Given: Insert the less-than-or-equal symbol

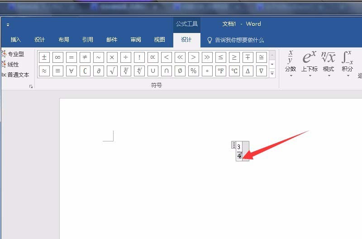Looking at the screenshot, I should (221, 57).
